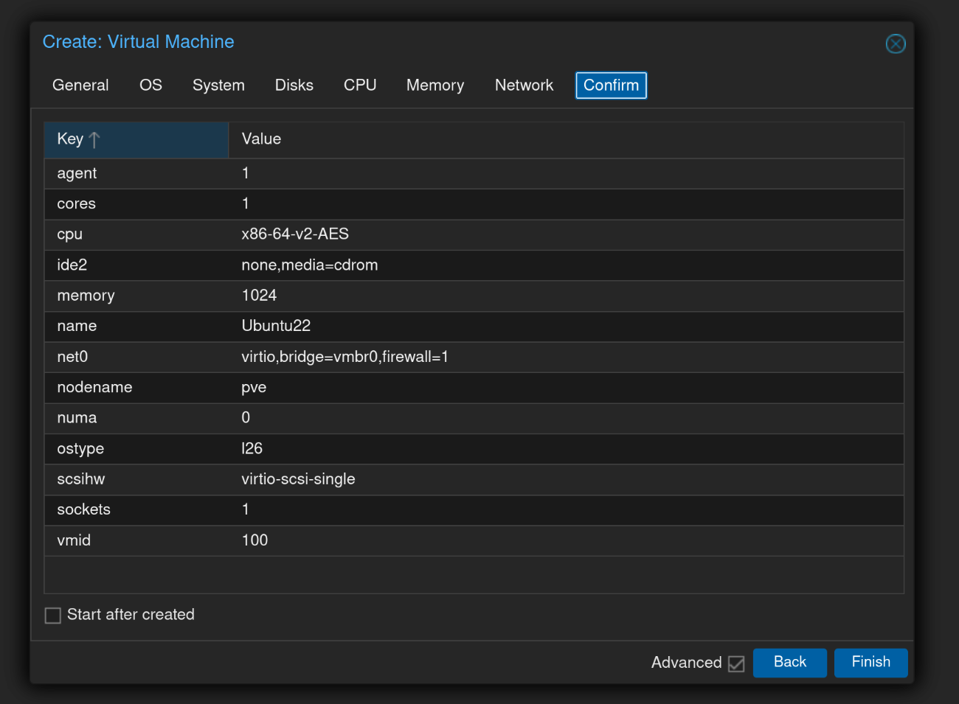Enable Start after created checkbox
Image resolution: width=959 pixels, height=704 pixels.
pos(53,616)
